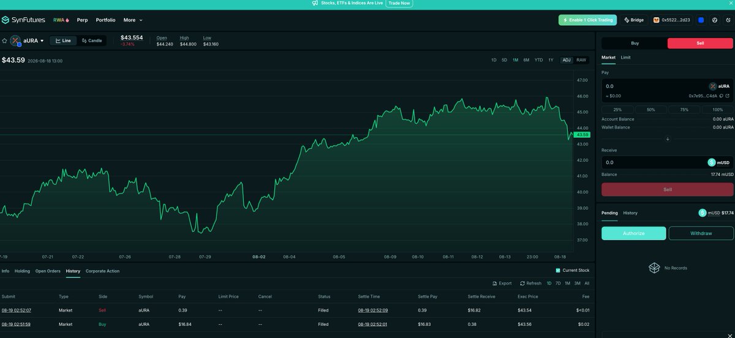Switch to Market order tab
Screen dimensions: 735x338
point(608,58)
